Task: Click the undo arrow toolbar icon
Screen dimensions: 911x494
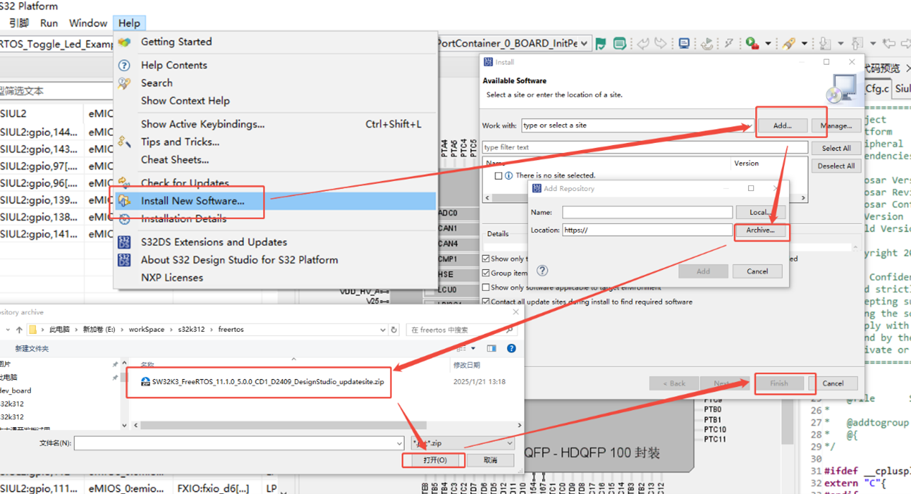Action: (x=643, y=44)
